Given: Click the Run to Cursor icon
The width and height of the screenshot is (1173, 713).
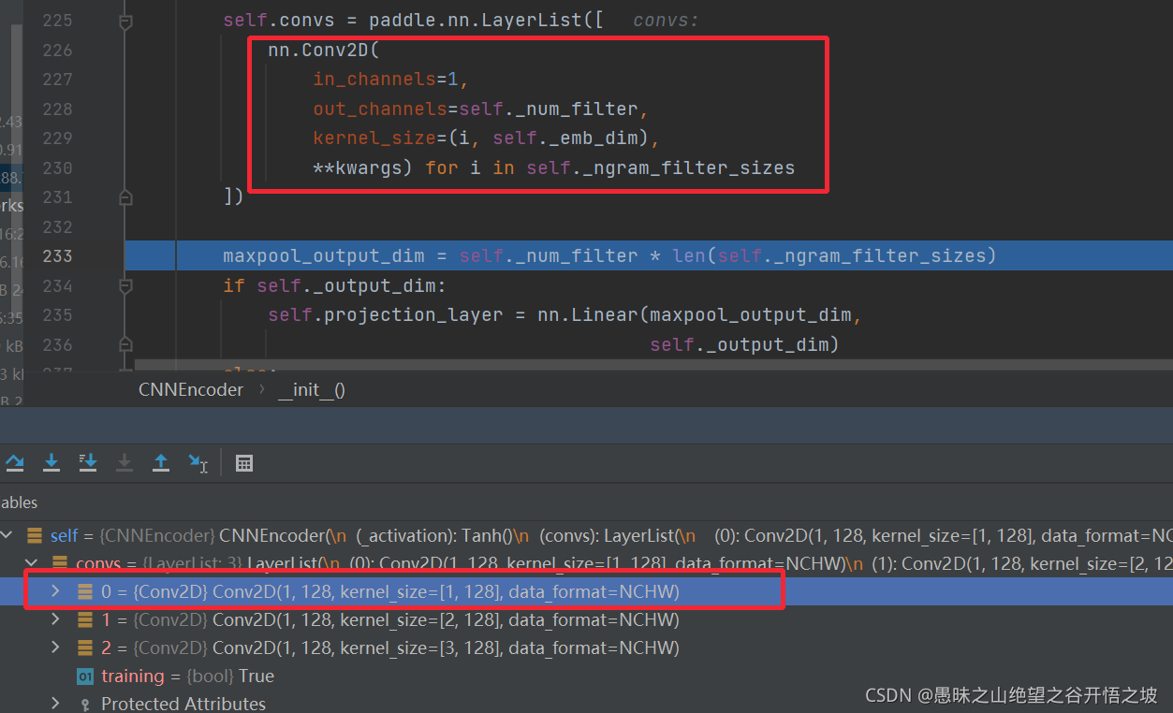Looking at the screenshot, I should (x=198, y=462).
